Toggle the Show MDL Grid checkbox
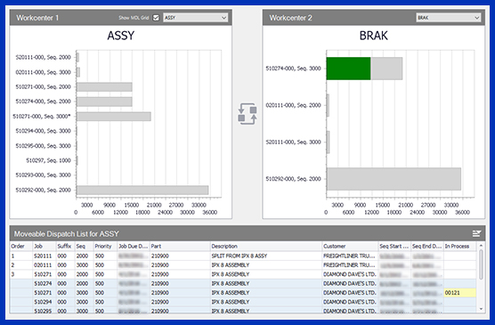Viewport: 495px width, 325px height. (x=156, y=18)
